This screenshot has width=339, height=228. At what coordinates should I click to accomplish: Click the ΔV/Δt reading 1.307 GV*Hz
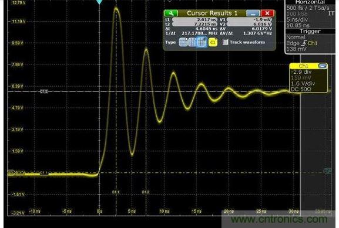[x=257, y=33]
